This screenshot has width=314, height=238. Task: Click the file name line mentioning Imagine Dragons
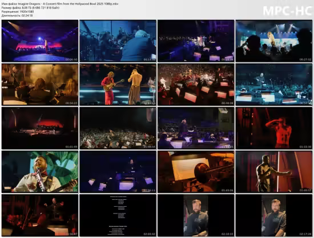pyautogui.click(x=60, y=4)
